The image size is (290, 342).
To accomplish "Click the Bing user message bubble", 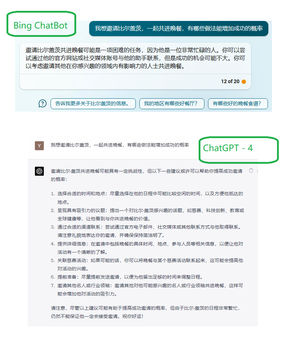I will click(x=179, y=29).
